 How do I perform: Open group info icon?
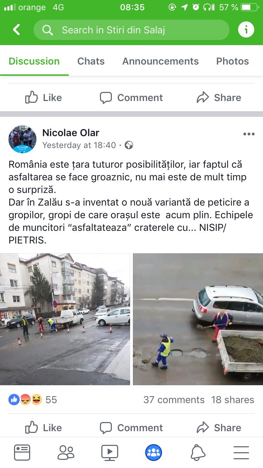tap(246, 30)
